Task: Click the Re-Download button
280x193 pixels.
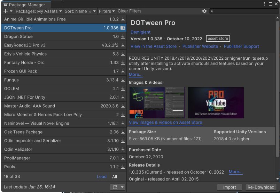Action: (261, 187)
